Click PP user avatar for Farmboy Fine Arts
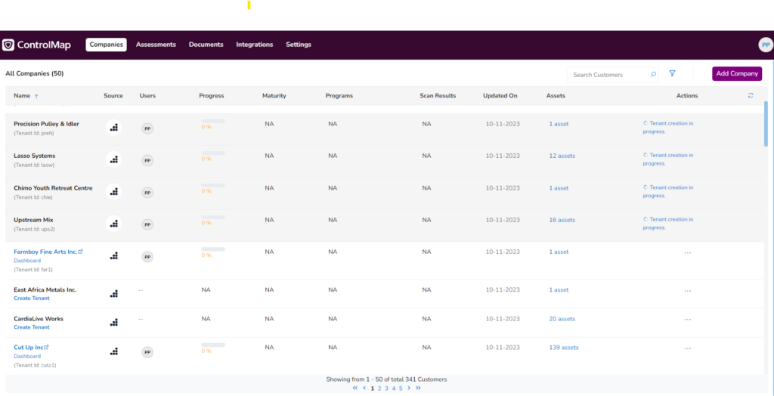 pyautogui.click(x=147, y=257)
